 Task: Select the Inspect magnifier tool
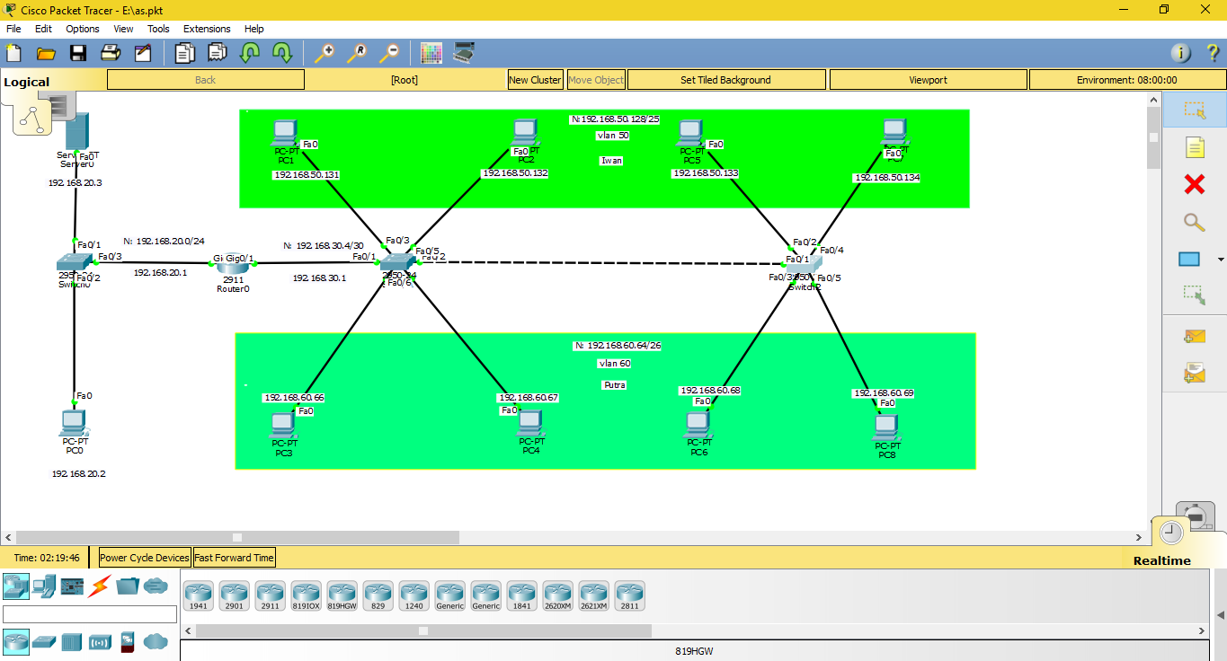(1194, 221)
